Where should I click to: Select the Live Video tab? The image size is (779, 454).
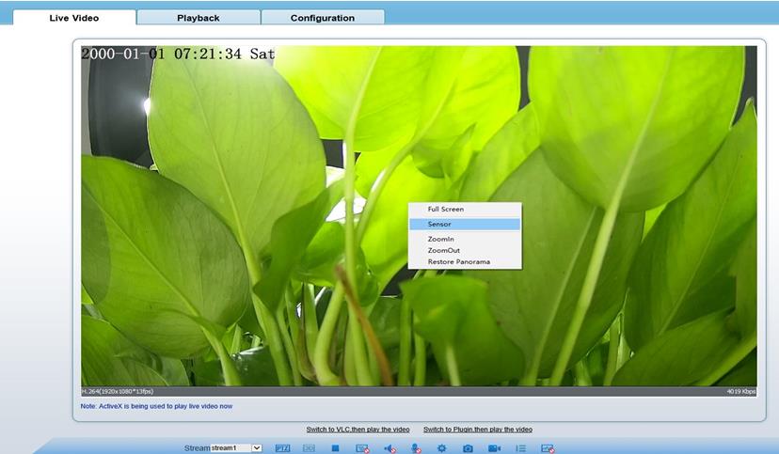(73, 18)
